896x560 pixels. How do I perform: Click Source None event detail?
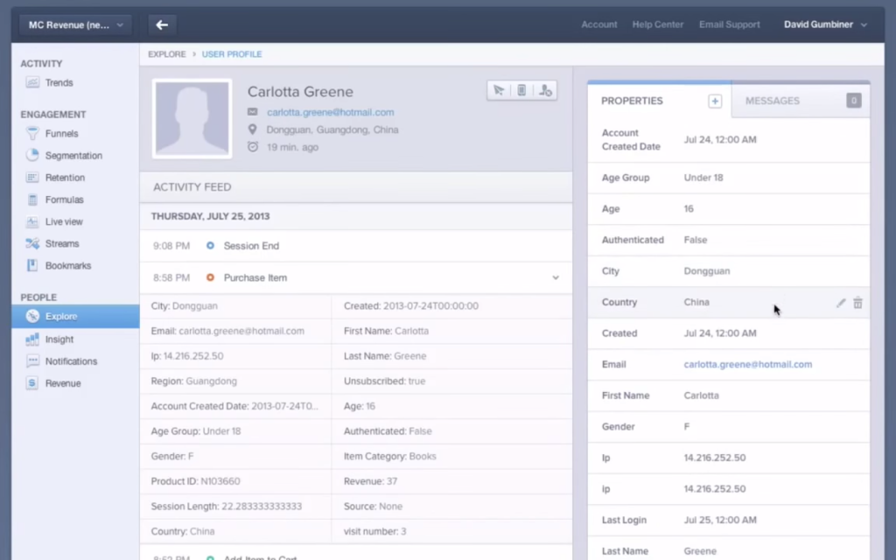click(x=373, y=507)
